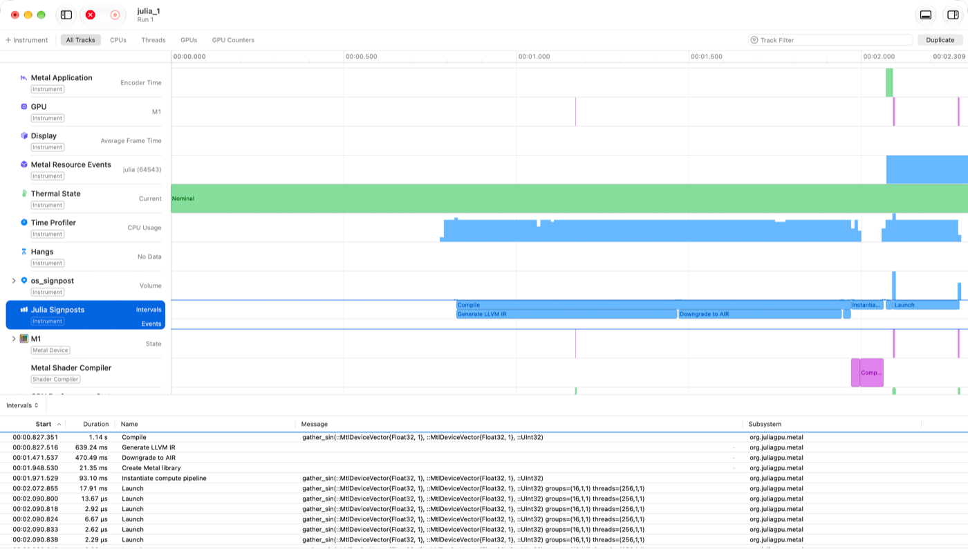Toggle the bottom detail pane icon
The image size is (968, 549).
926,15
